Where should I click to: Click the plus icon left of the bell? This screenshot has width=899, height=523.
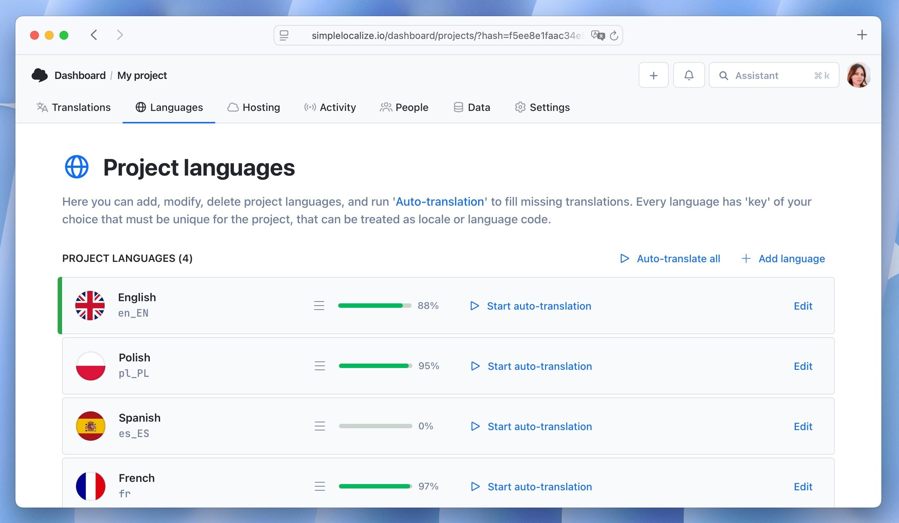pos(653,75)
